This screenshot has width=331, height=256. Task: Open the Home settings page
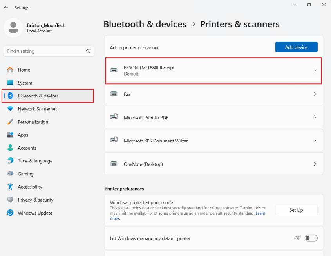(48, 70)
